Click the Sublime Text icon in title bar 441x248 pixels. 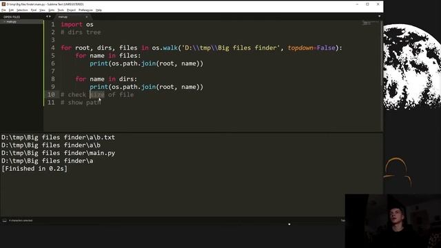point(3,4)
